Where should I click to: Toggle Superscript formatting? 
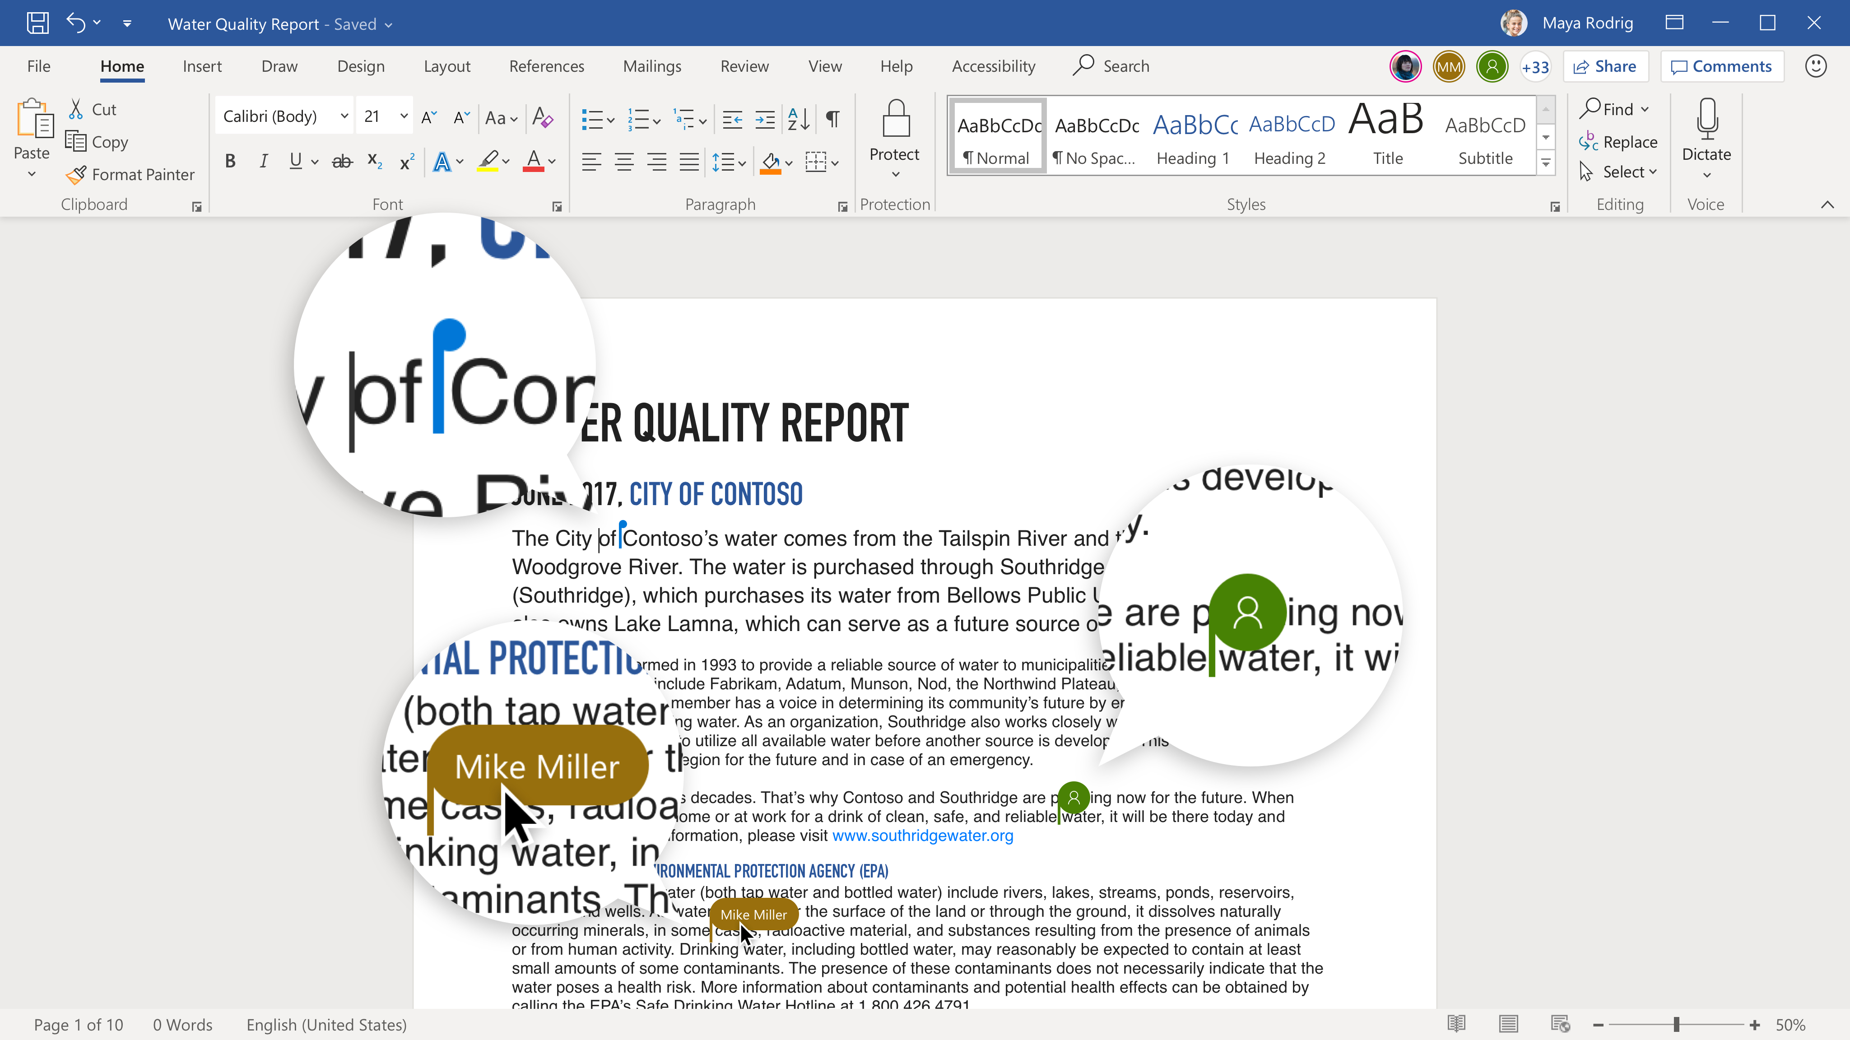coord(407,162)
